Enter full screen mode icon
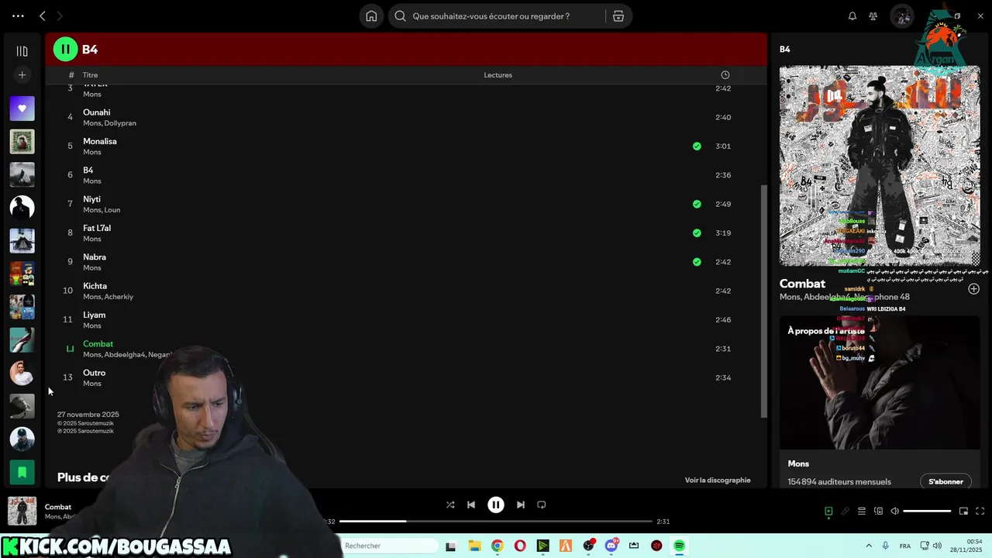 [980, 511]
